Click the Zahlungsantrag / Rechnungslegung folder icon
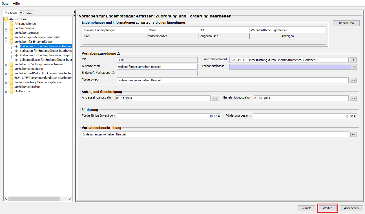 click(11, 82)
